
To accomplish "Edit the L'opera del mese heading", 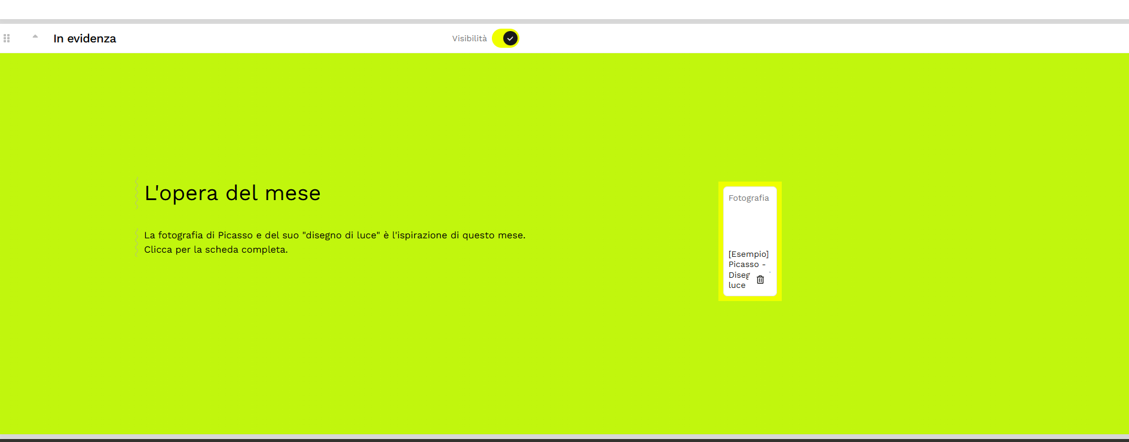I will pyautogui.click(x=232, y=193).
